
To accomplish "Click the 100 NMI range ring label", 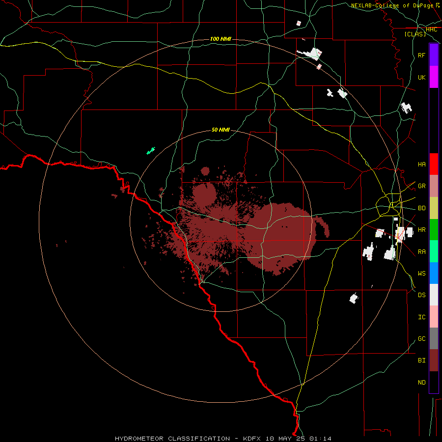I will pos(221,39).
